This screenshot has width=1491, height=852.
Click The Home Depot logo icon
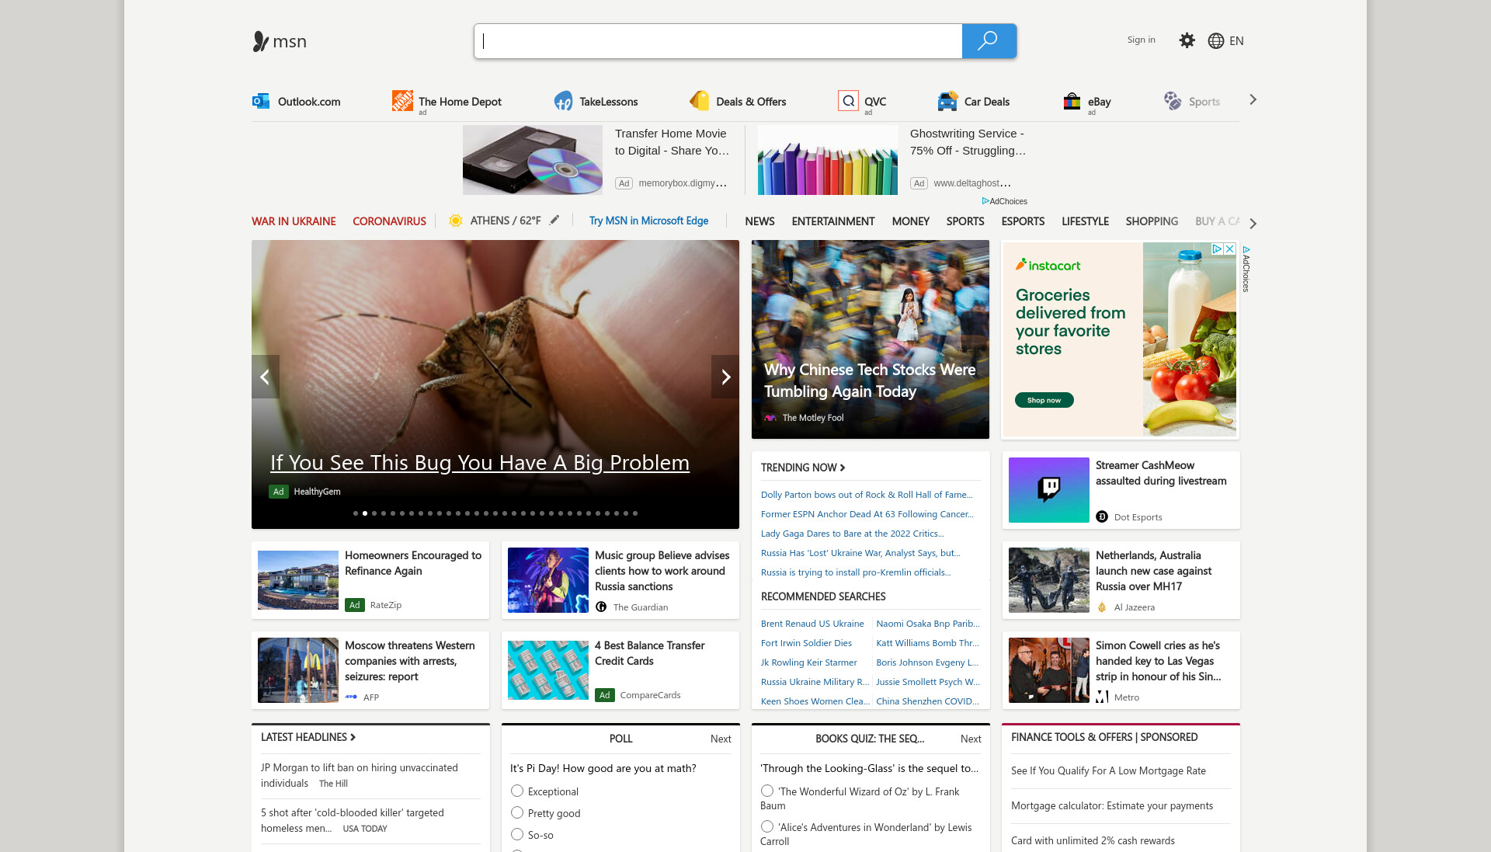coord(402,101)
